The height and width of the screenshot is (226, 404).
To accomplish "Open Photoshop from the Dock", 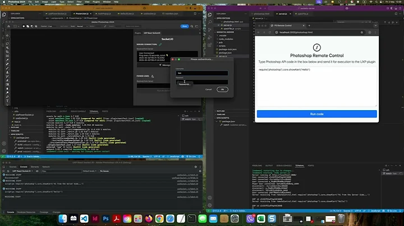I will pyautogui.click(x=105, y=219).
